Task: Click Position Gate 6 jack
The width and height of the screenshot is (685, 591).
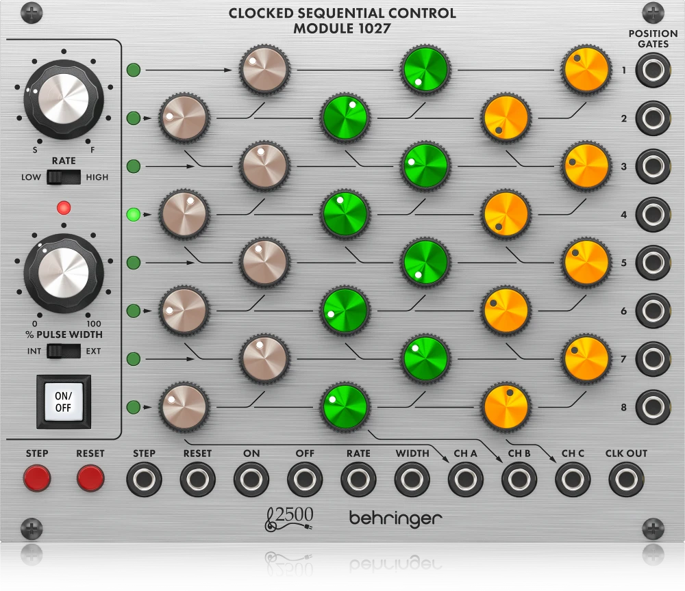Action: [653, 311]
